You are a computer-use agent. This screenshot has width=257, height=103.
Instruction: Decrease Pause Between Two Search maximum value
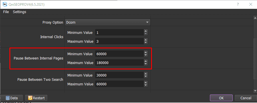(x=146, y=86)
